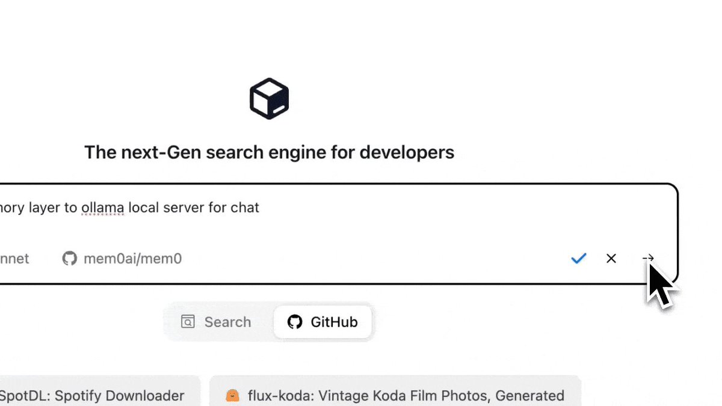Click the cube logo above the heading

pyautogui.click(x=269, y=98)
